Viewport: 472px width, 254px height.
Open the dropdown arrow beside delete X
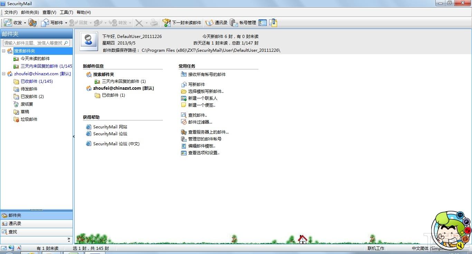[x=147, y=23]
